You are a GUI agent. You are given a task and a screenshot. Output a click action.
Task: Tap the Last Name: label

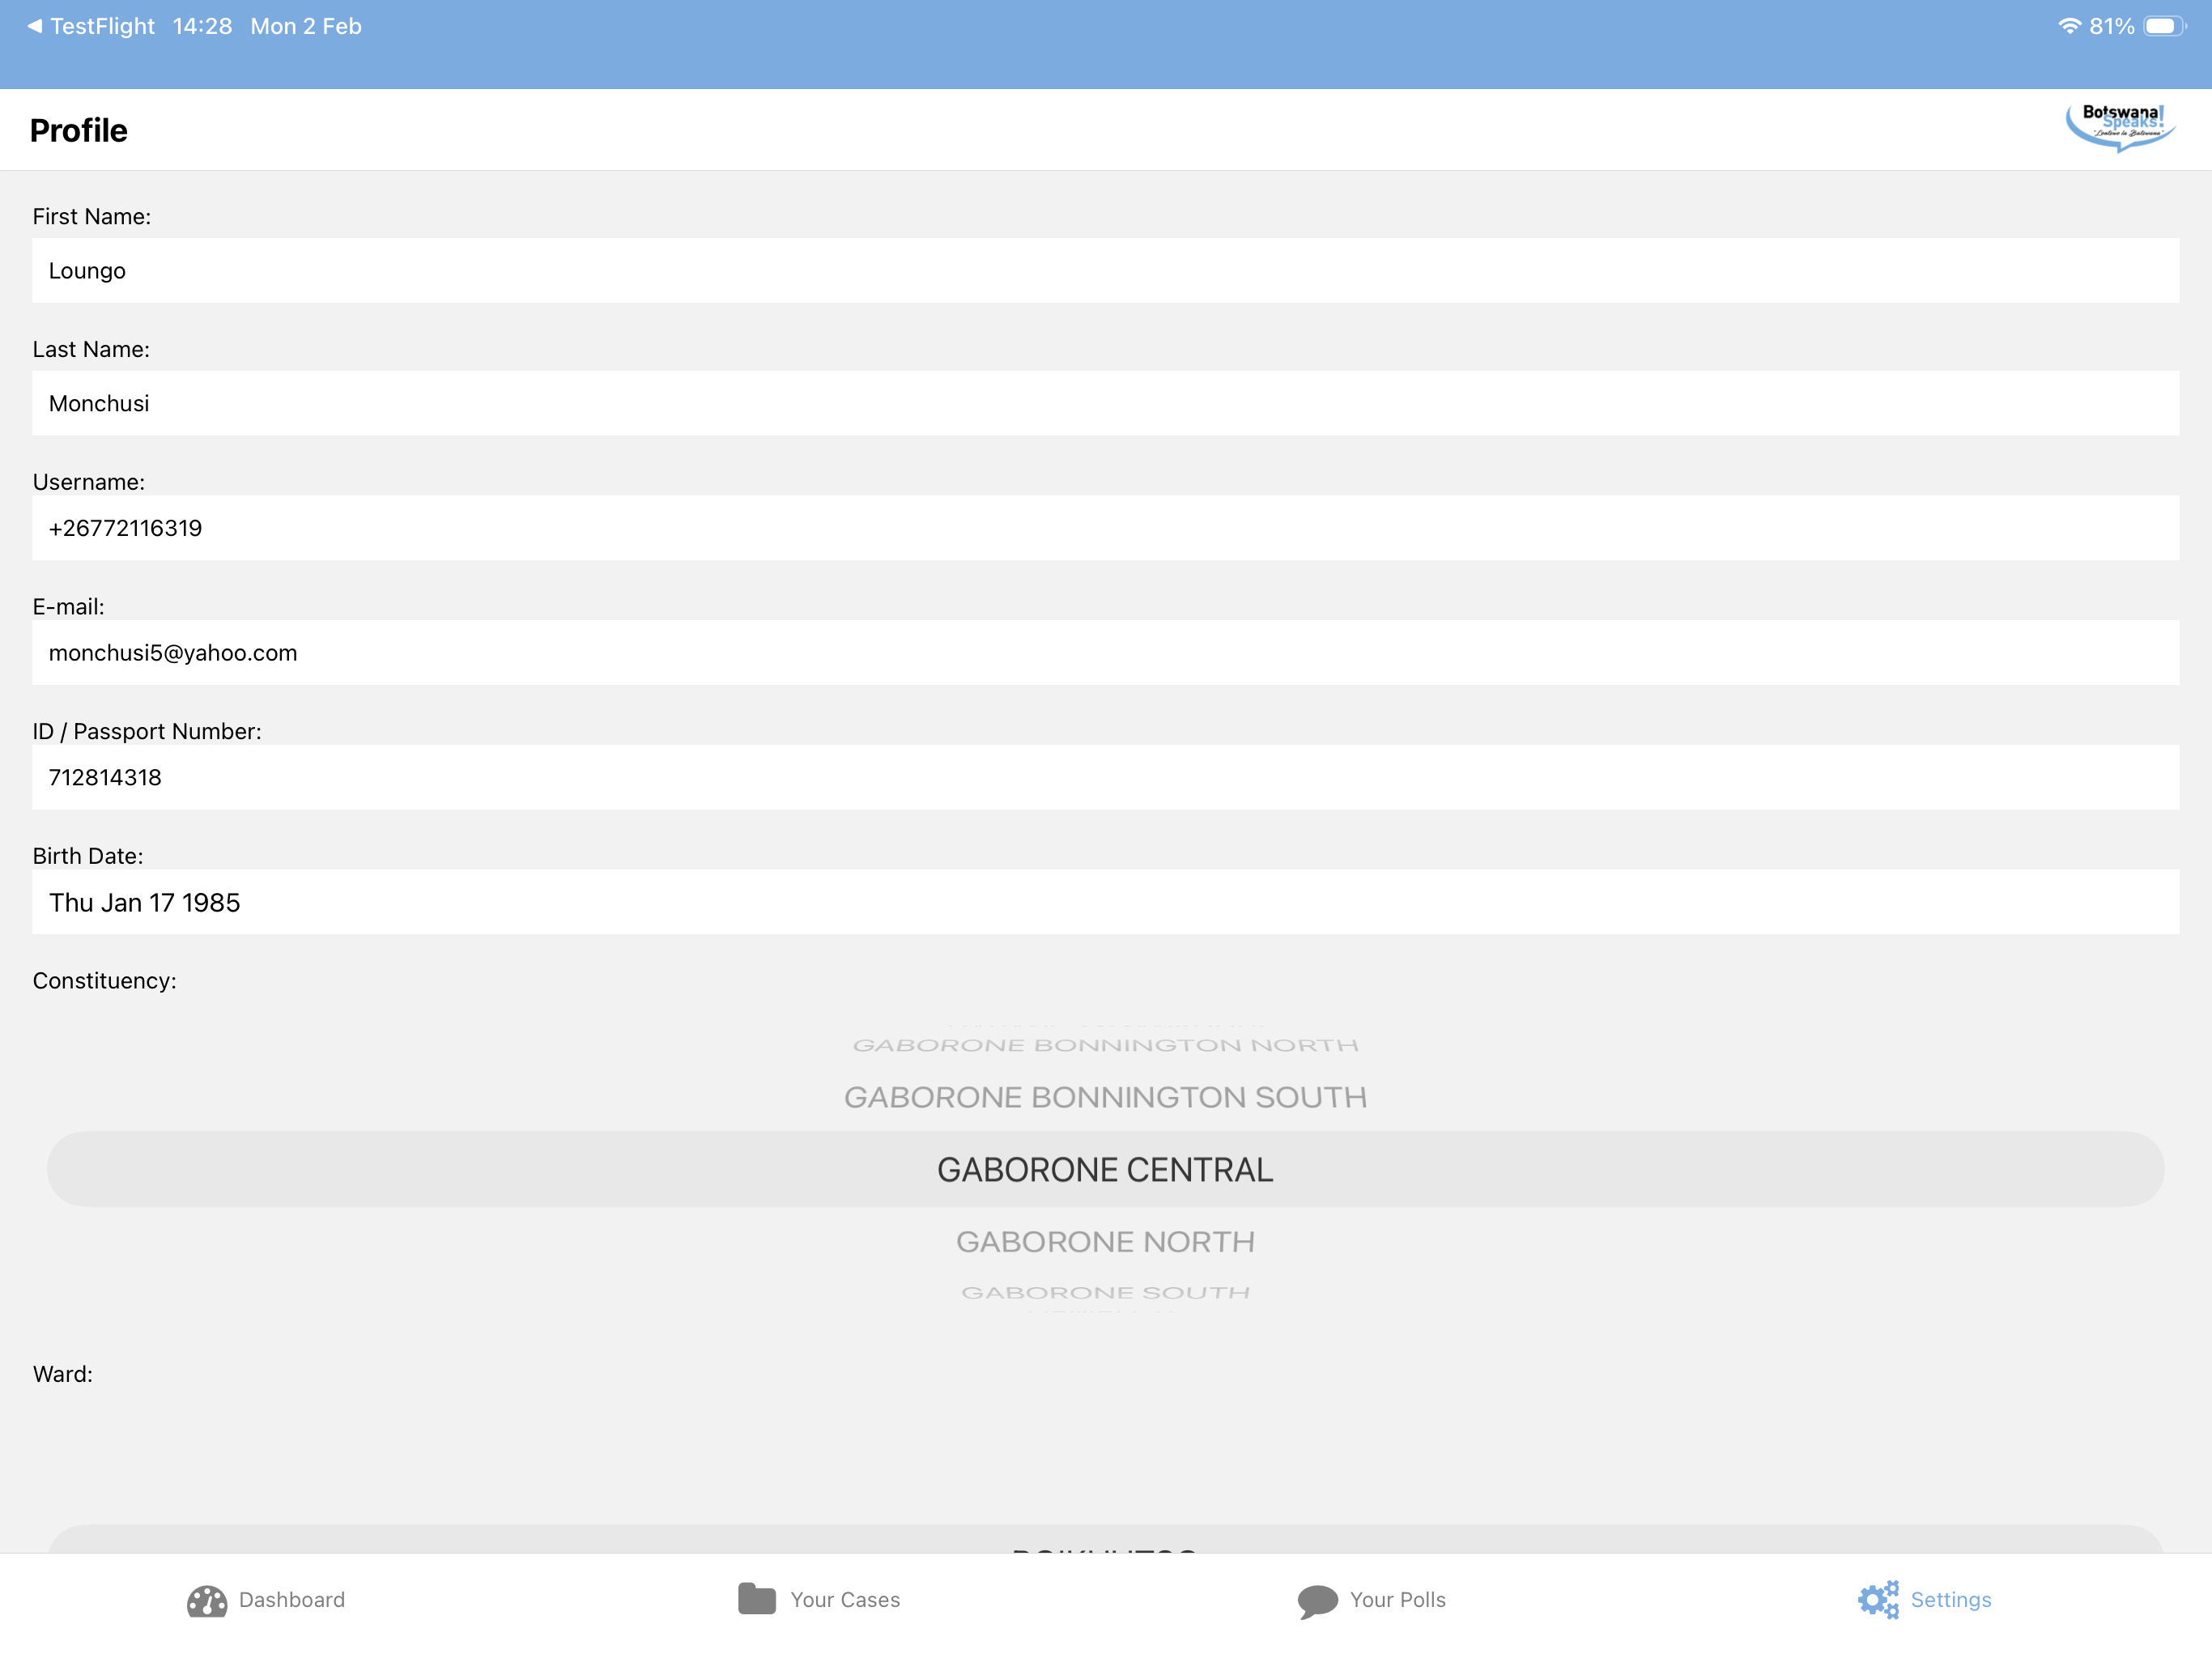click(x=91, y=349)
